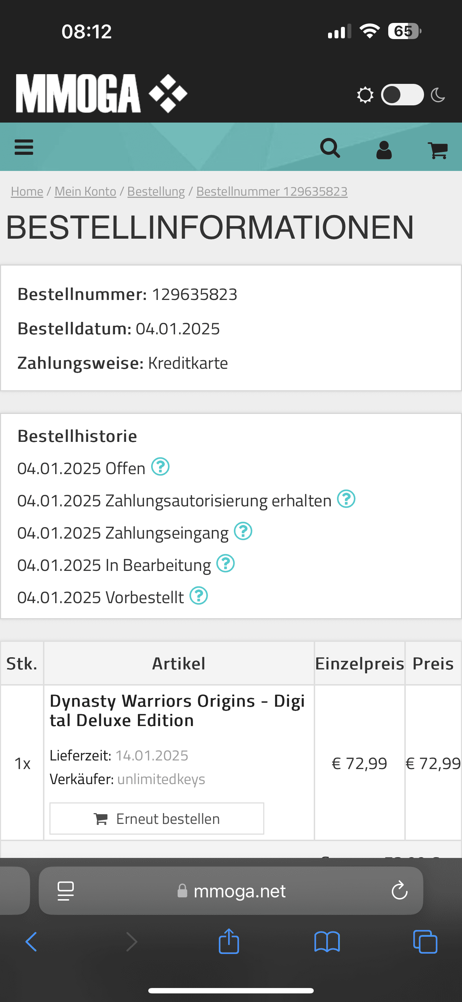Open the search magnifier icon
Screen dimensions: 462x1002
point(330,148)
